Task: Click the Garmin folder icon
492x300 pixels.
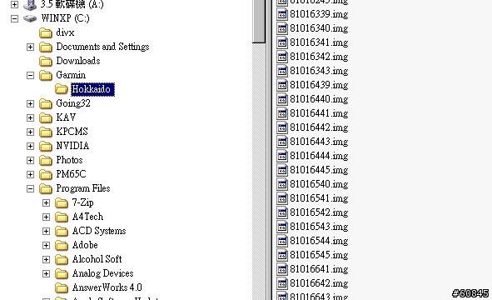Action: click(x=46, y=75)
